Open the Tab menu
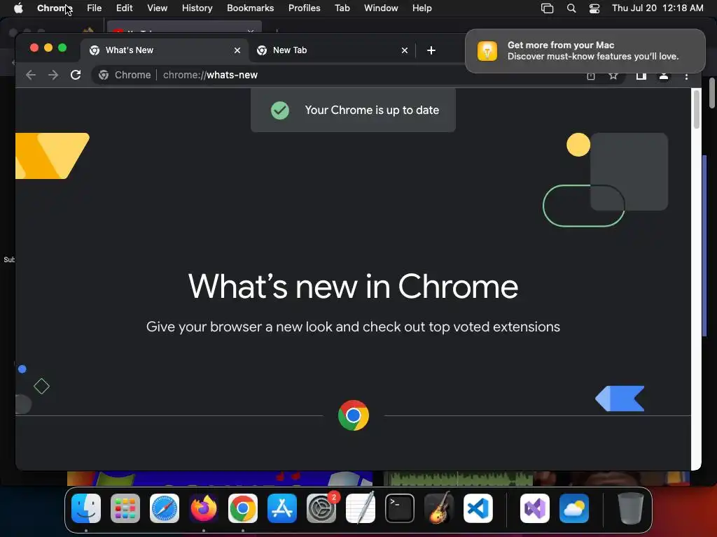 pyautogui.click(x=342, y=8)
